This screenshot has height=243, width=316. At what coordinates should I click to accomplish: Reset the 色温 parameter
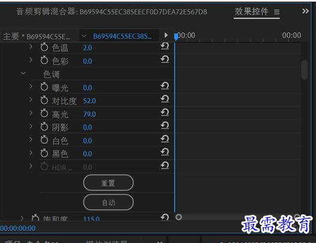(165, 46)
